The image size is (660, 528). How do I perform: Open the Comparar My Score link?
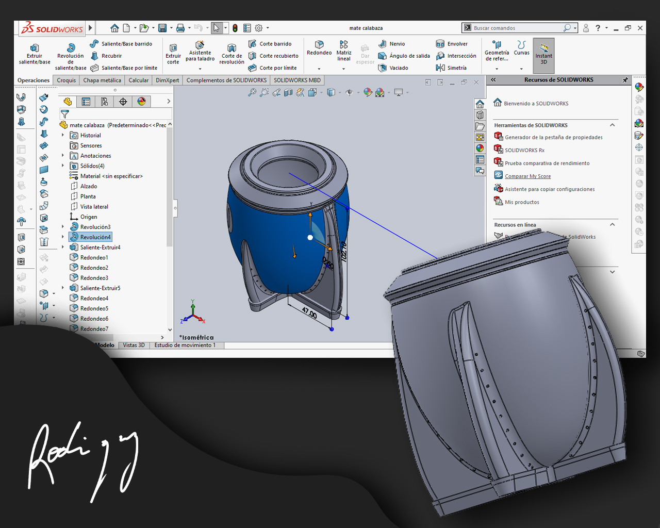click(x=527, y=176)
